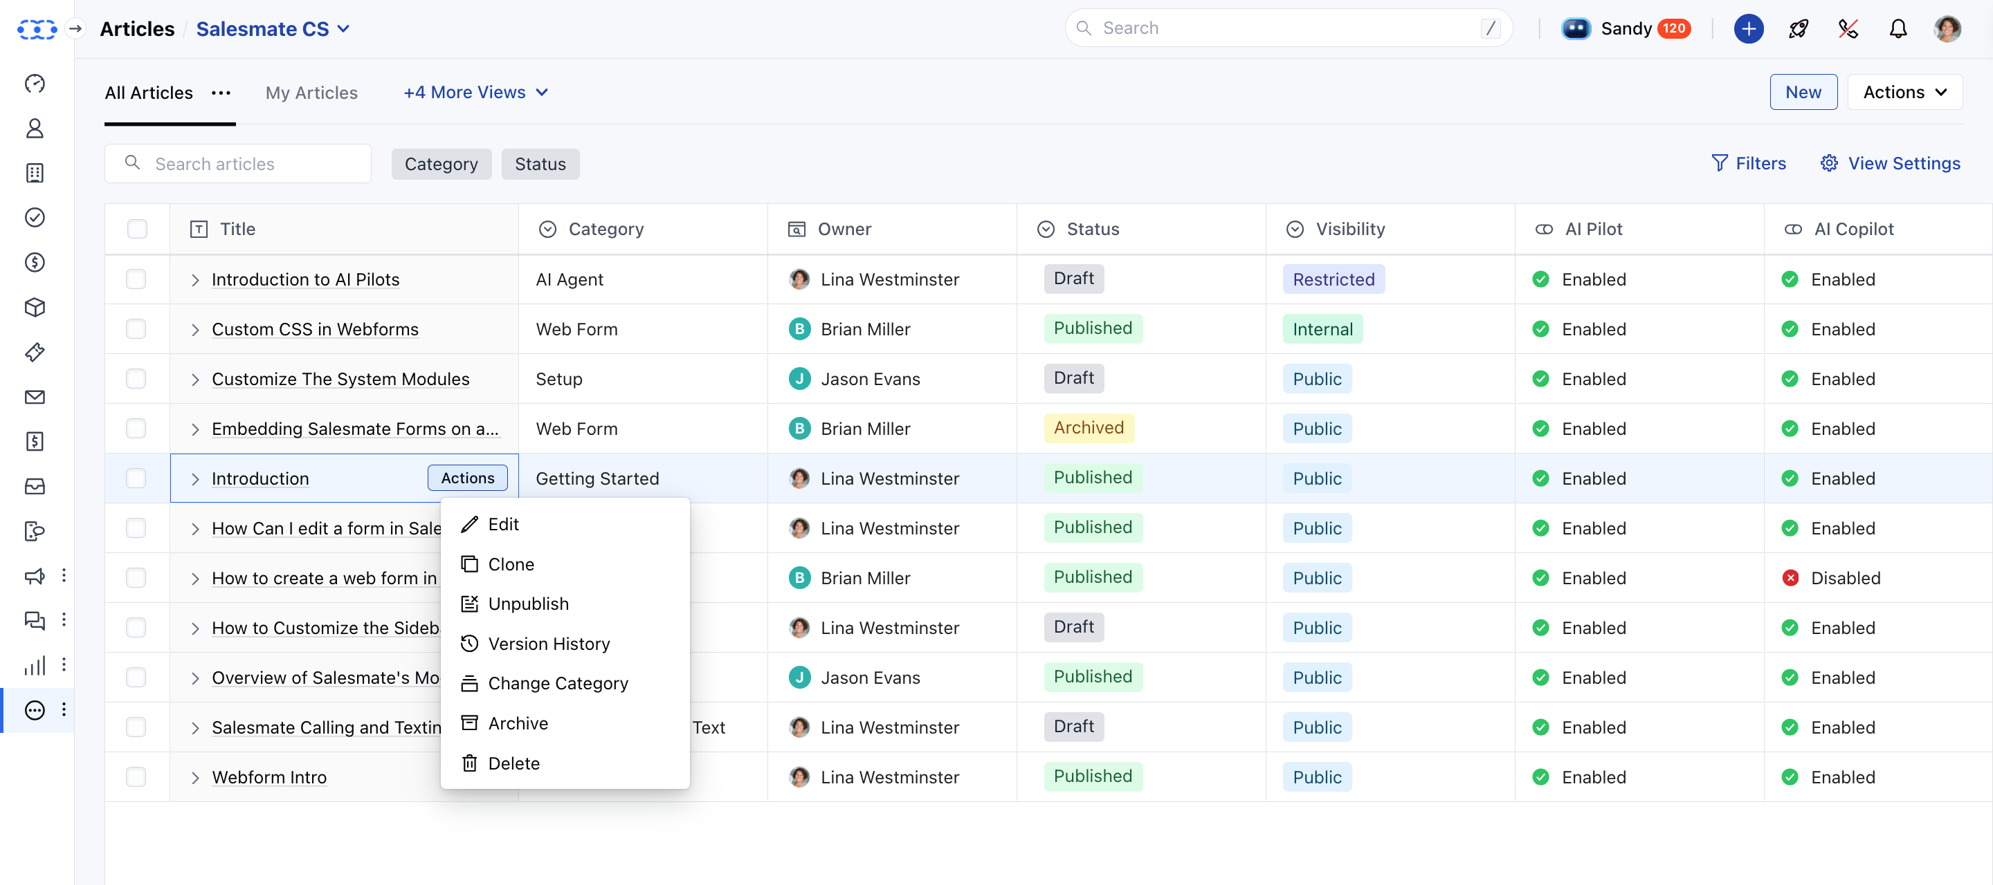Open the dashboard gauge icon in sidebar
This screenshot has height=885, width=1993.
point(35,84)
